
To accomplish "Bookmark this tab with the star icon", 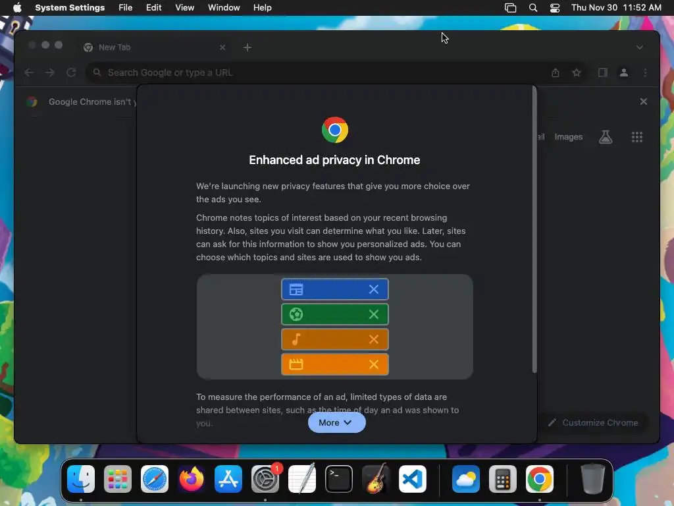I will [577, 72].
